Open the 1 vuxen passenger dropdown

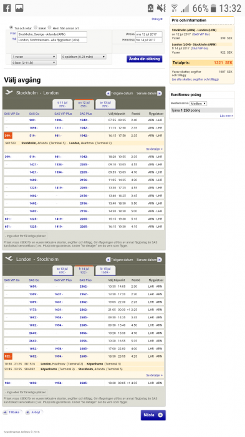(x=34, y=57)
